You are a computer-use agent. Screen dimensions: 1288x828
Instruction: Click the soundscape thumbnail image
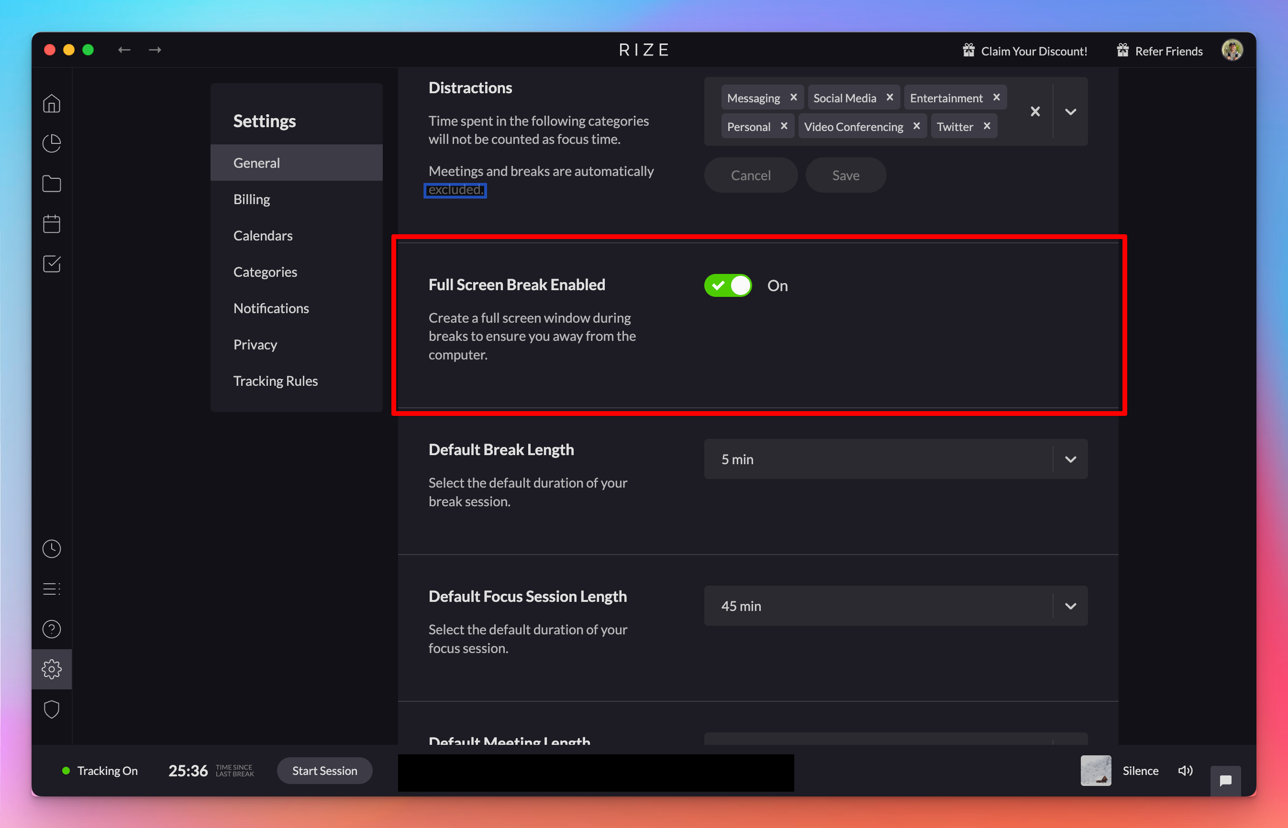[1096, 771]
